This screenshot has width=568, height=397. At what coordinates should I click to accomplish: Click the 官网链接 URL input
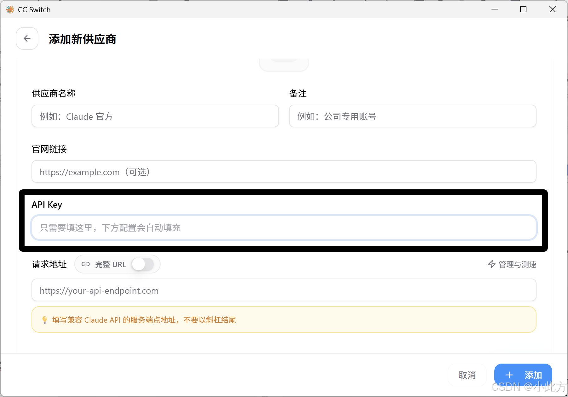coord(284,172)
